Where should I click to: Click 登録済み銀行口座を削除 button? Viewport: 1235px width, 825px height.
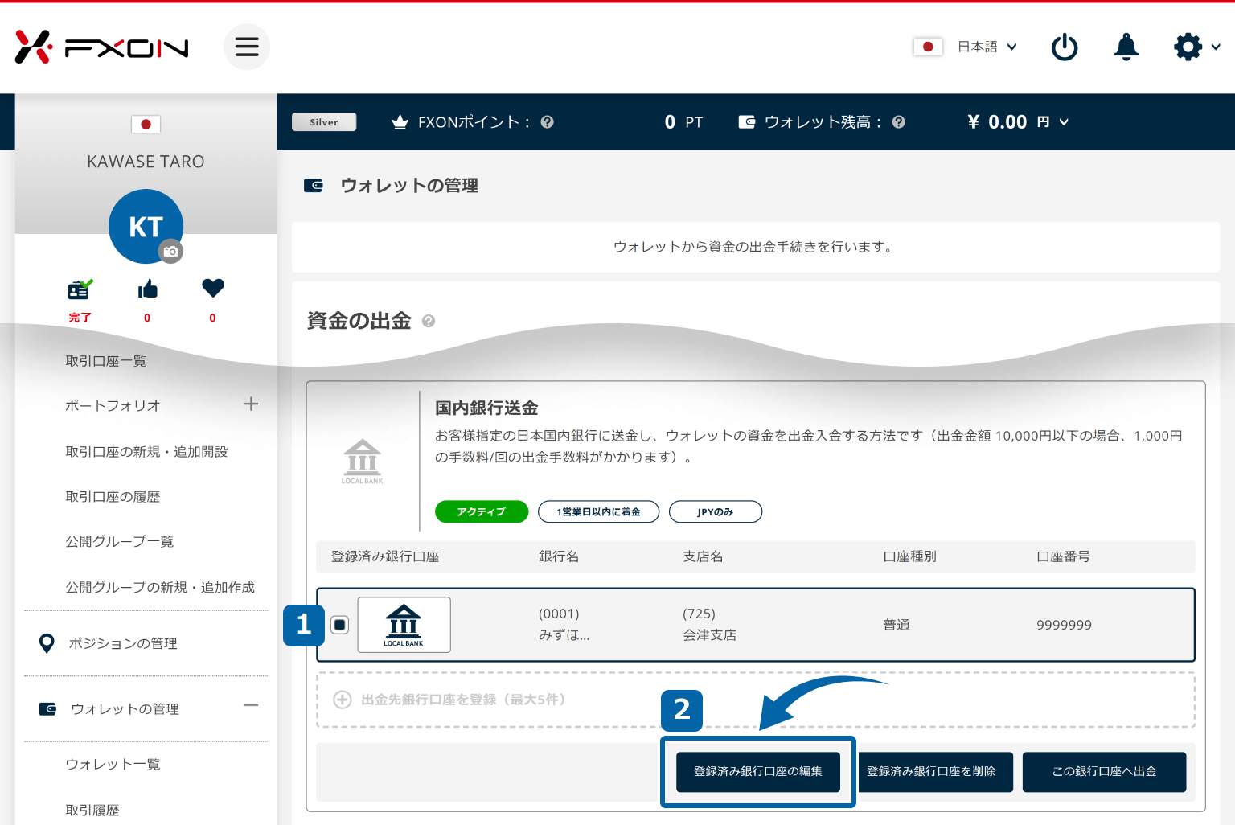pos(931,772)
